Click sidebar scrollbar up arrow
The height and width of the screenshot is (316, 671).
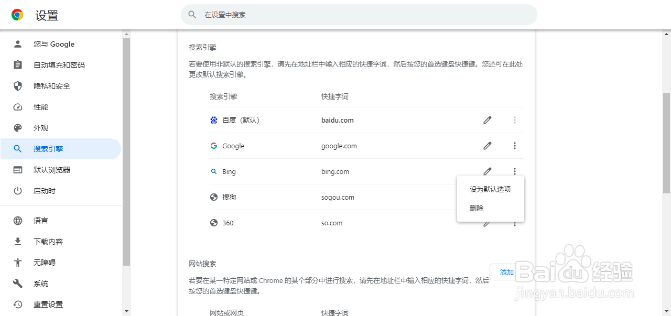click(126, 34)
